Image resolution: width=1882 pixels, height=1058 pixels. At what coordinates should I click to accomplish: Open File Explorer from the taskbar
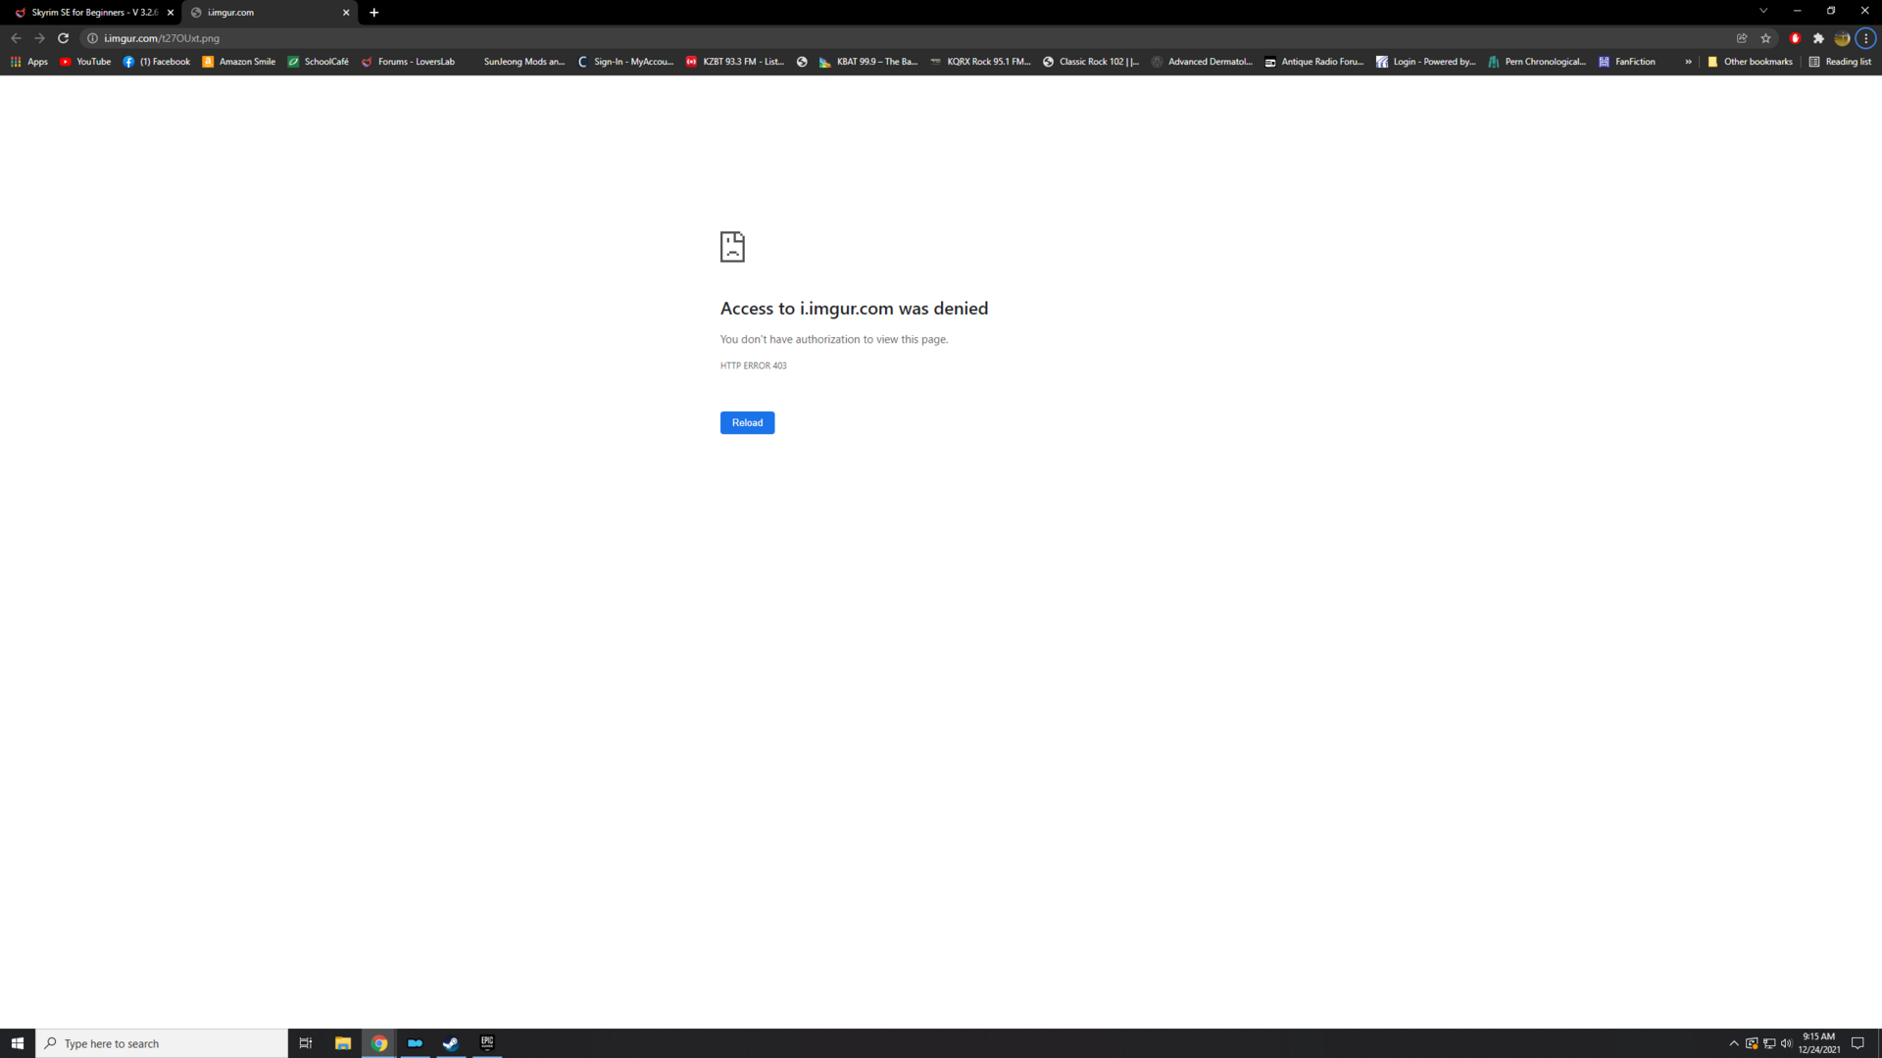click(343, 1043)
